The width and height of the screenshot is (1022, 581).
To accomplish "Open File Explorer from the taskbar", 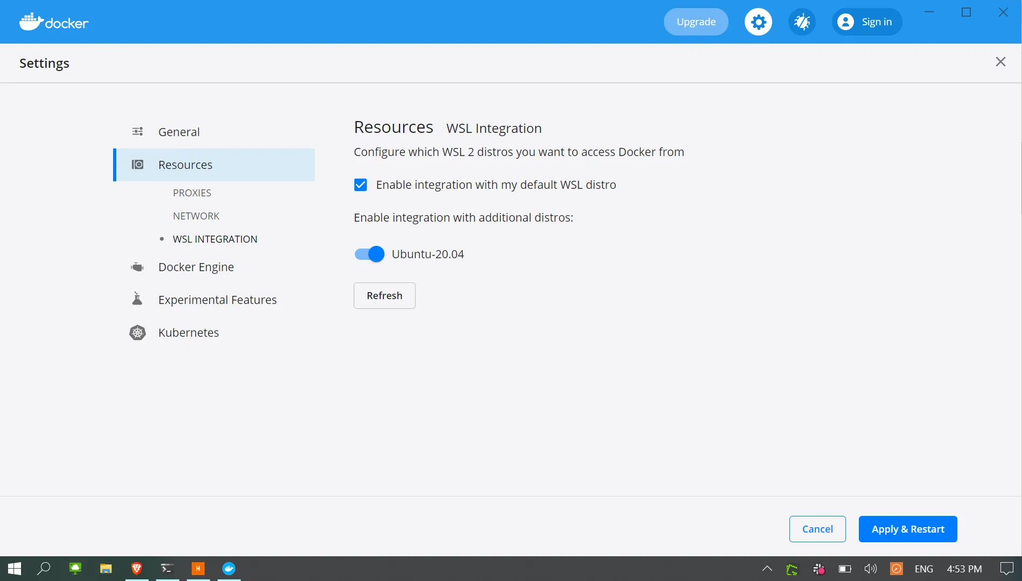I will pos(106,569).
